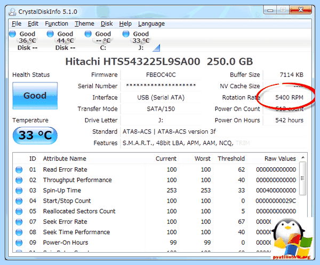Image resolution: width=320 pixels, height=265 pixels.
Task: Click the Spin-Up Time threshold value 33
Action: pos(242,190)
